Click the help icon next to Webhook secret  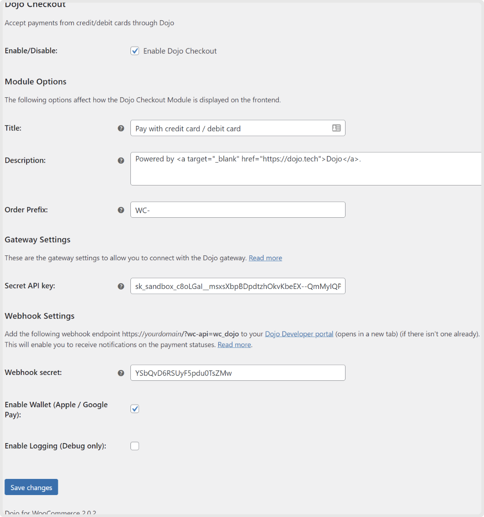point(121,373)
